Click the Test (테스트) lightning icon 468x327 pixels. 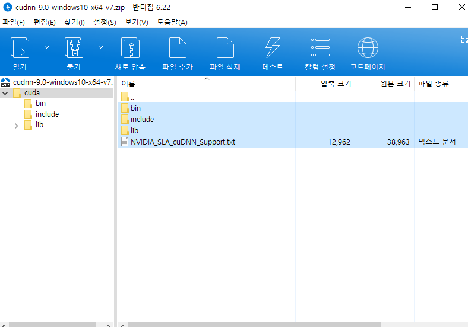273,47
